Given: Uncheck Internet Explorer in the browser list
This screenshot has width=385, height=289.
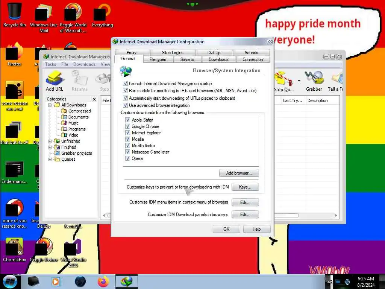Looking at the screenshot, I should pyautogui.click(x=128, y=133).
